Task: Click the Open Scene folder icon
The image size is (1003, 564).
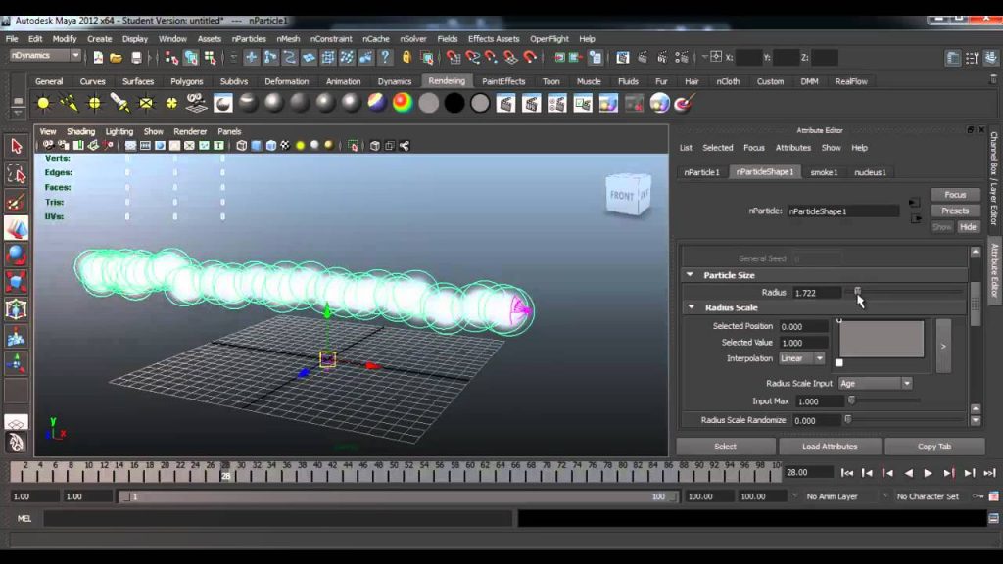Action: (x=116, y=58)
